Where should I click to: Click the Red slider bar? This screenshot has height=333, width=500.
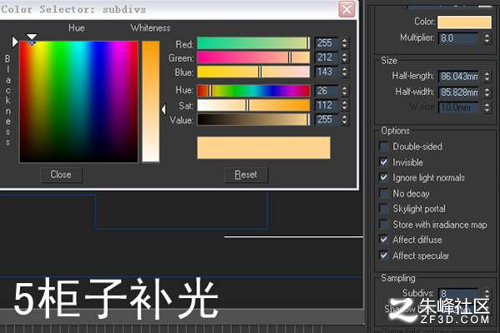(x=254, y=43)
